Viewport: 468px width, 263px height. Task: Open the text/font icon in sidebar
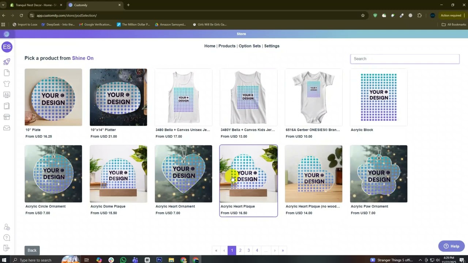(7, 95)
